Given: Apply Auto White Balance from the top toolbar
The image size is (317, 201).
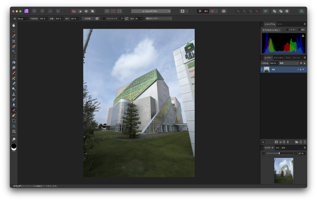Looking at the screenshot, I should 92,11.
